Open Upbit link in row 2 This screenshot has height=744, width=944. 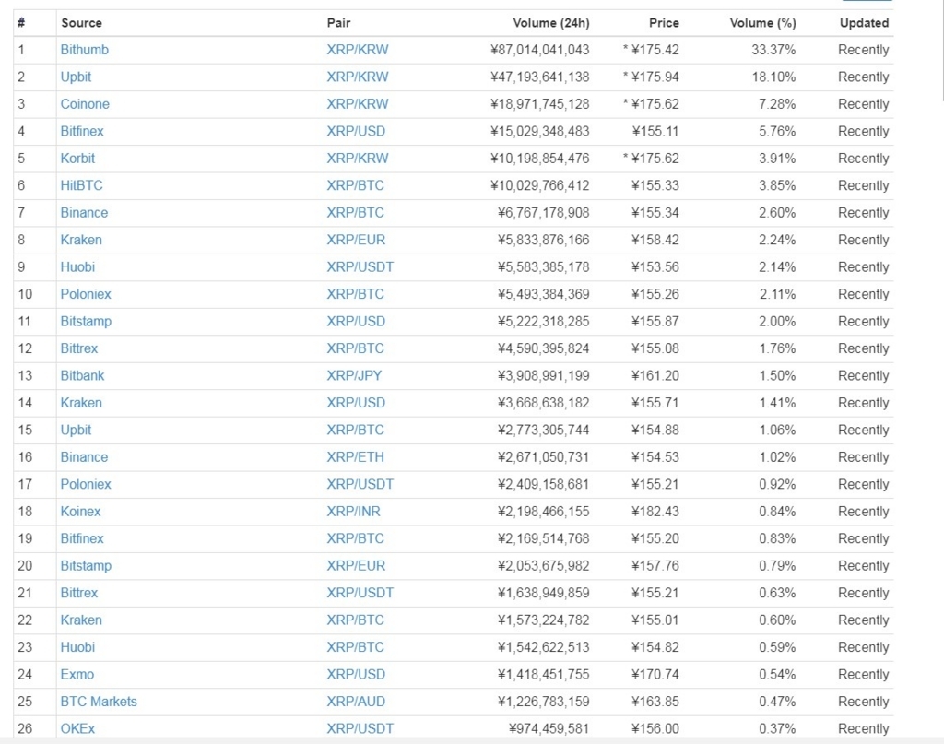tap(76, 77)
